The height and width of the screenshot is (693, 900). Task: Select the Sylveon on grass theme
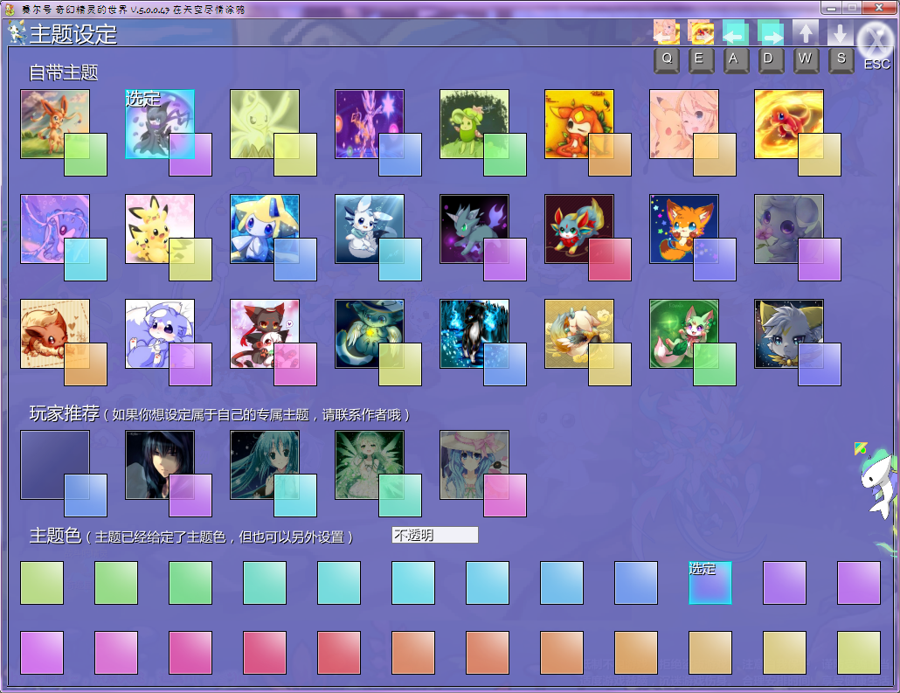tap(55, 124)
